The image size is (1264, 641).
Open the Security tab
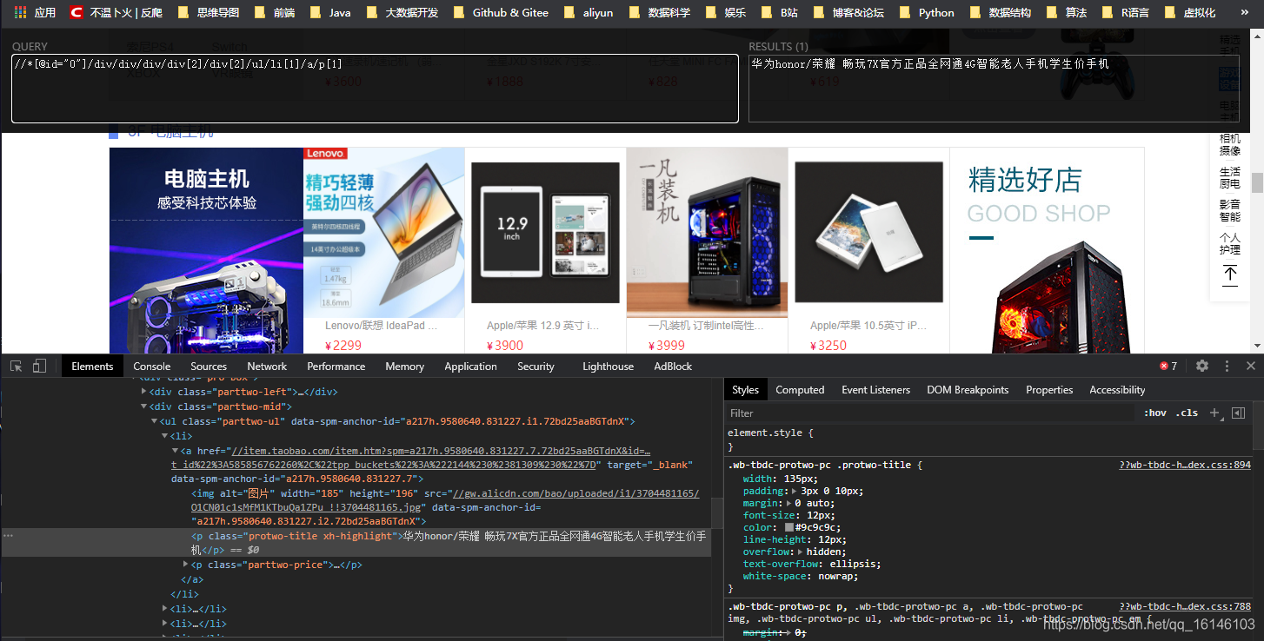[x=536, y=366]
